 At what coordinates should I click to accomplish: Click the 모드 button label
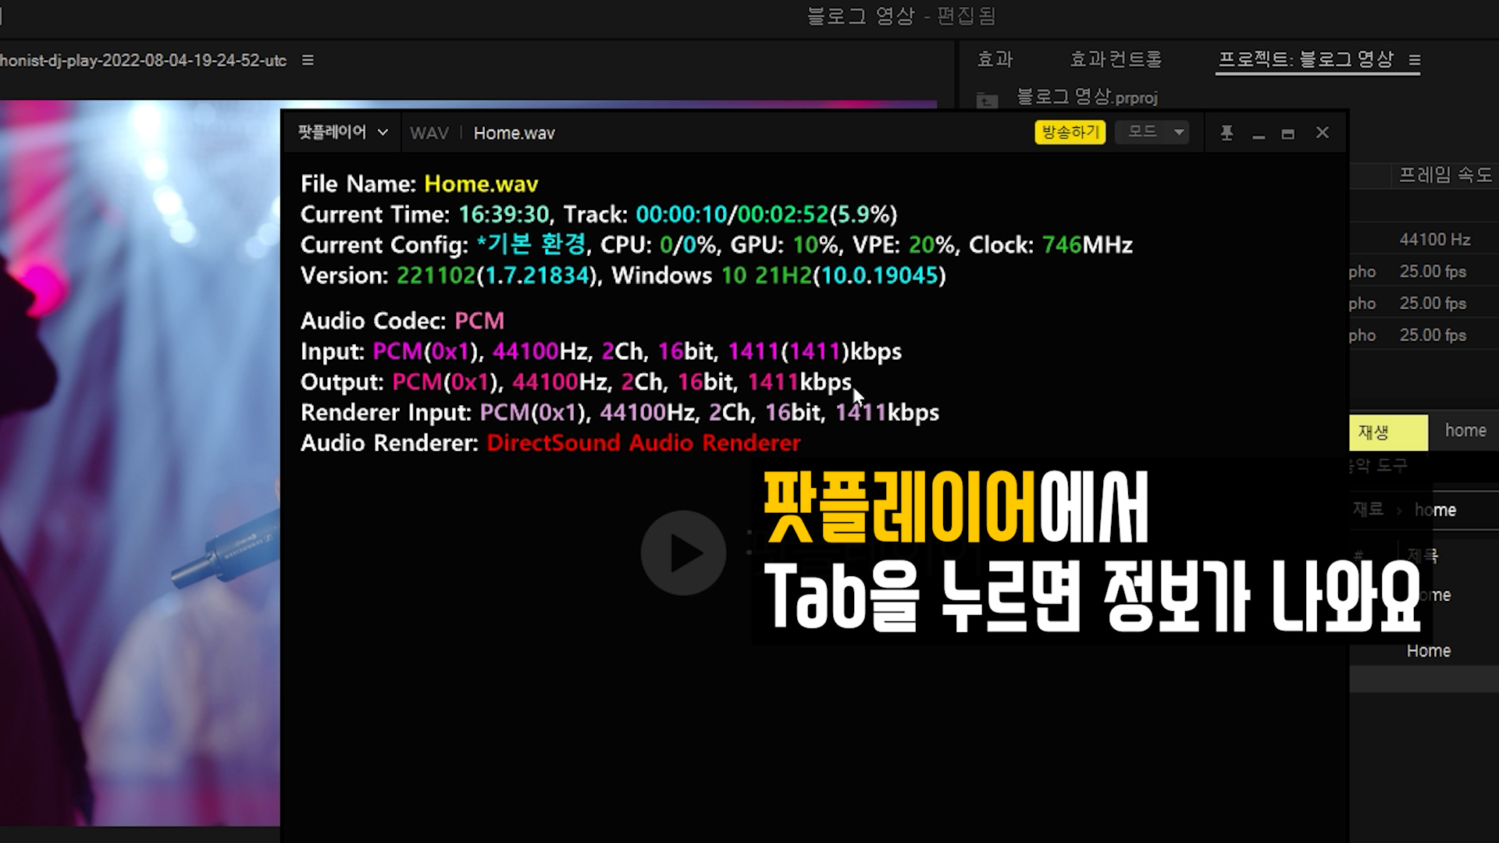[1141, 133]
